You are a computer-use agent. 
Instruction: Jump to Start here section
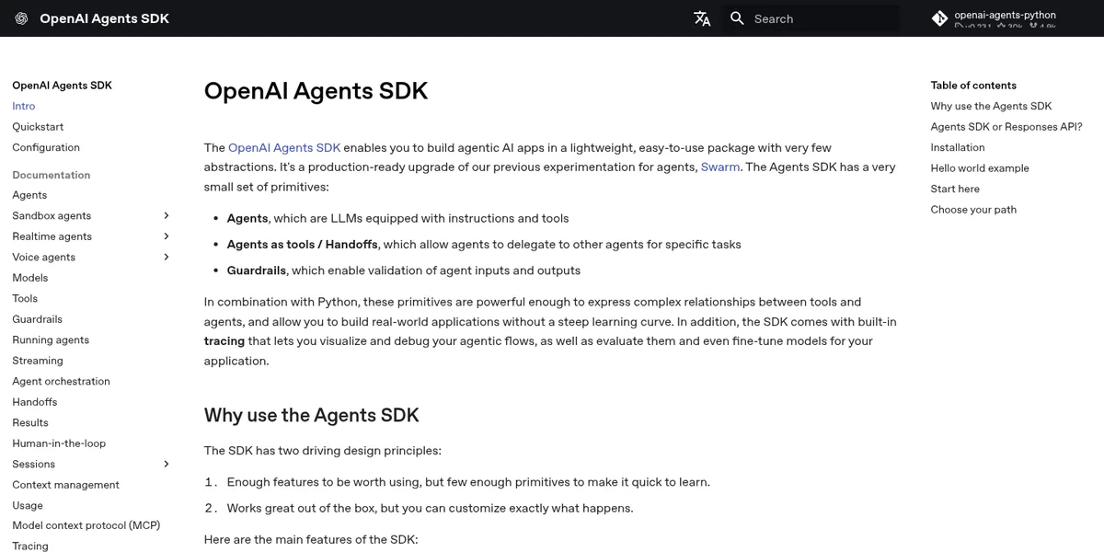[955, 189]
